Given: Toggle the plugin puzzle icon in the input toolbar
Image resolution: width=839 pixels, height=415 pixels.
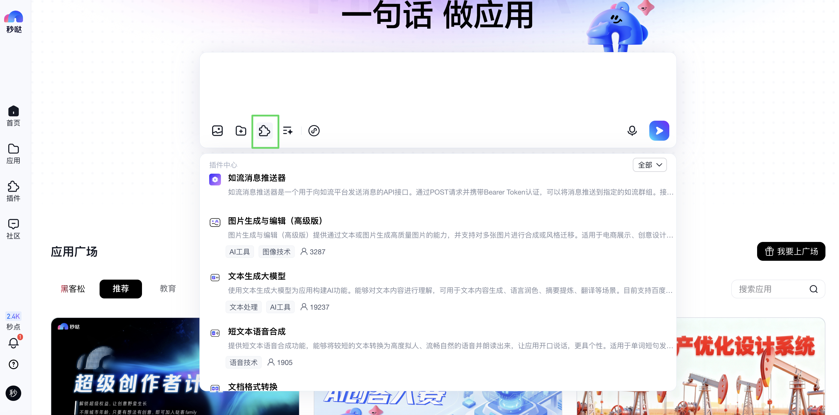Looking at the screenshot, I should 265,131.
